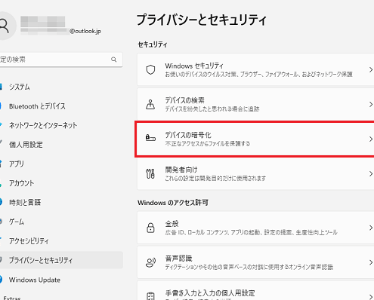Open 時刻と言語 settings
374x300 pixels.
[25, 203]
